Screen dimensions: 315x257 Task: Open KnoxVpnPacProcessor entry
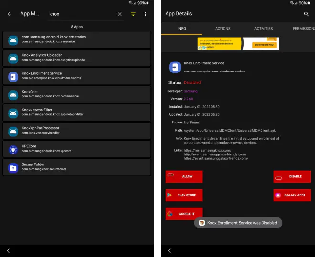point(77,131)
